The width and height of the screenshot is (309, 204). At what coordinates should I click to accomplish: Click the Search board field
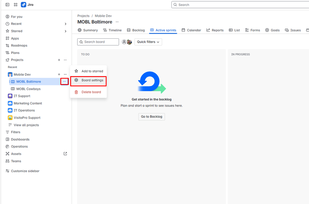[x=98, y=42]
